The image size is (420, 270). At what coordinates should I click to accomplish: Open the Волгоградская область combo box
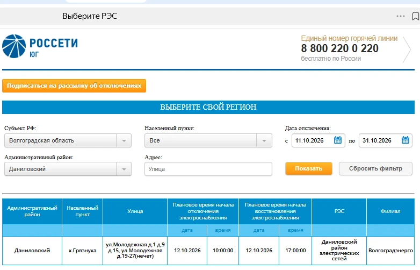coord(68,140)
